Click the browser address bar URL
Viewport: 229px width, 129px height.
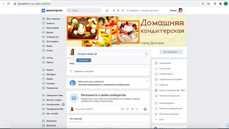[34, 4]
